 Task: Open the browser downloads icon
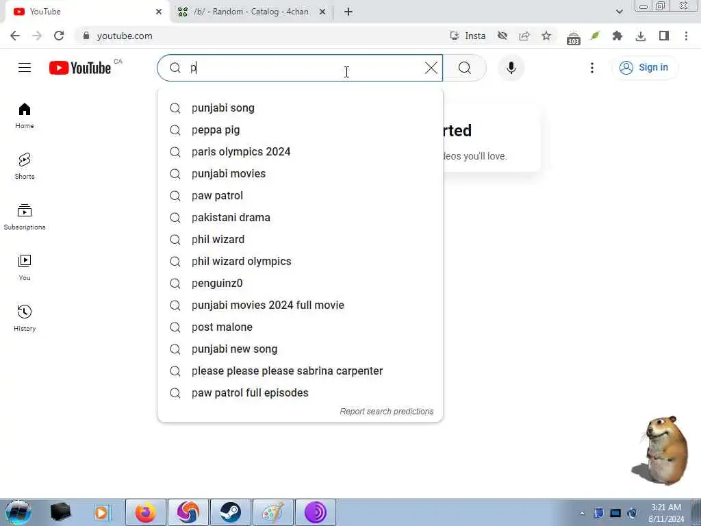point(640,36)
